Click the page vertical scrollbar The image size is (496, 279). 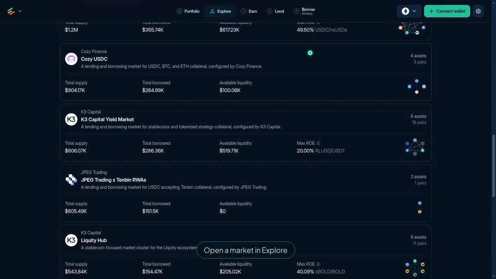494,165
